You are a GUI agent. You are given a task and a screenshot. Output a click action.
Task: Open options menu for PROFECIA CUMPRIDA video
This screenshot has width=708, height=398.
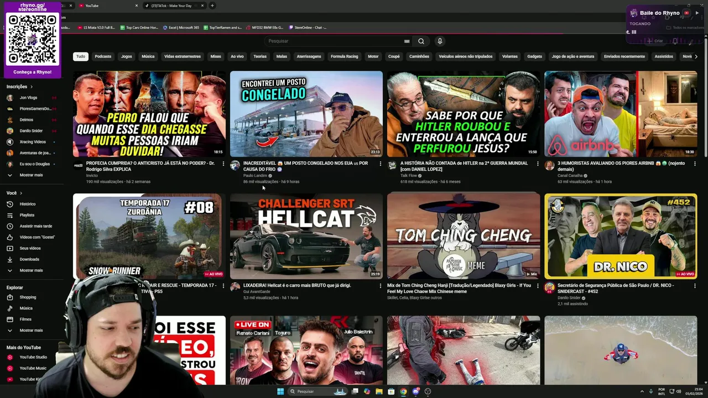(x=223, y=164)
